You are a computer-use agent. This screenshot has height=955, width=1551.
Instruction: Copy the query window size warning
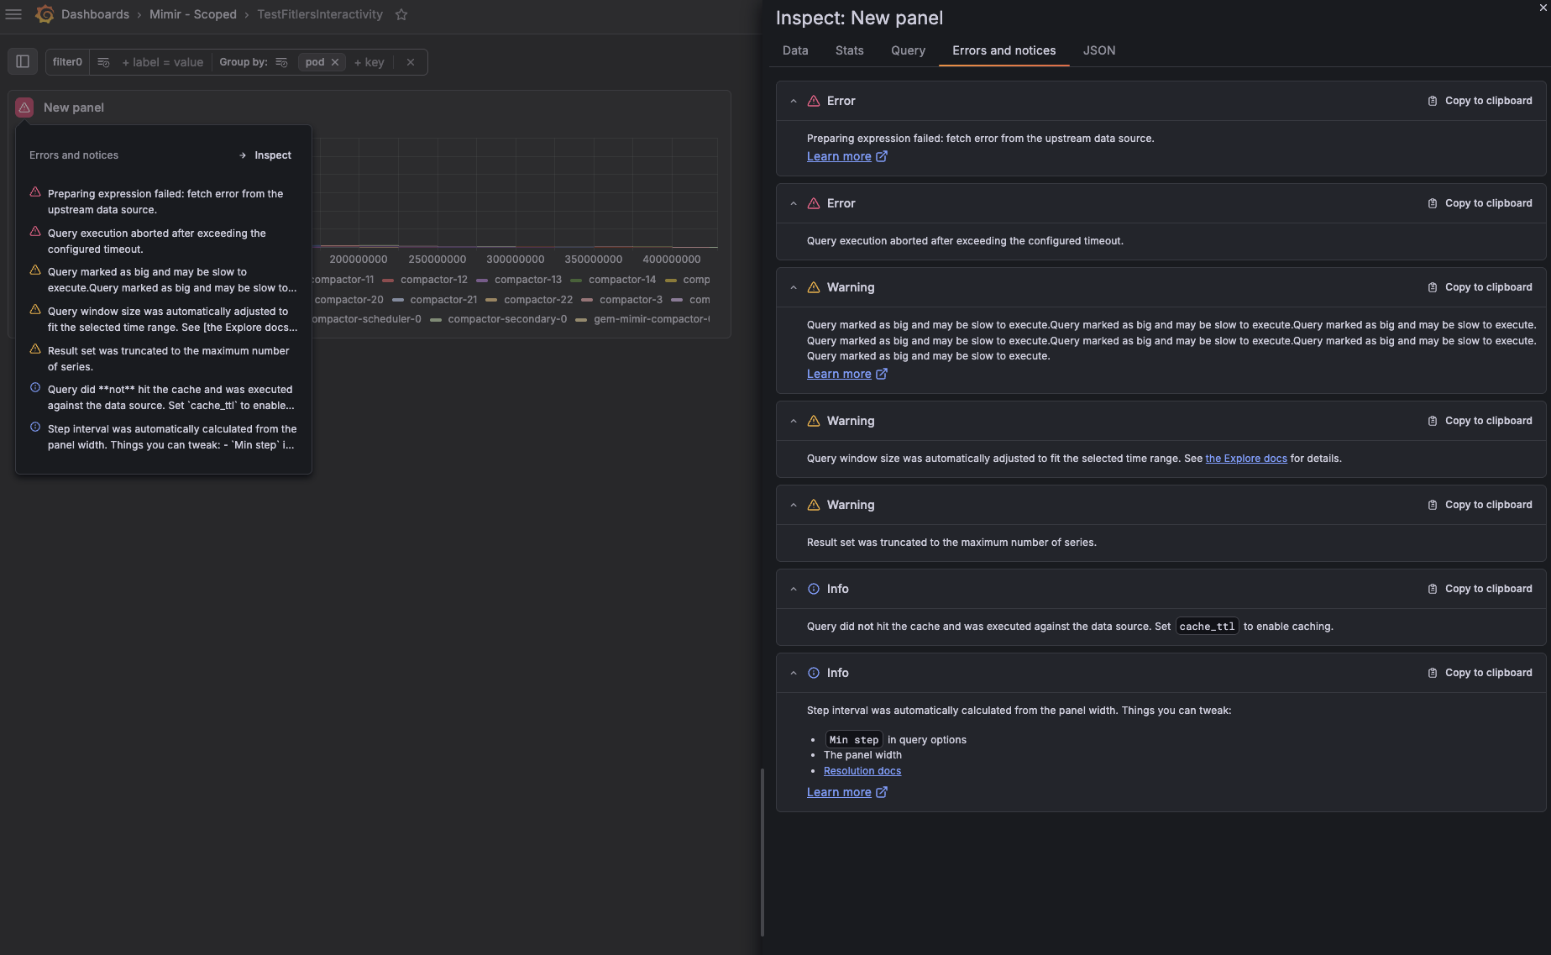[1480, 421]
